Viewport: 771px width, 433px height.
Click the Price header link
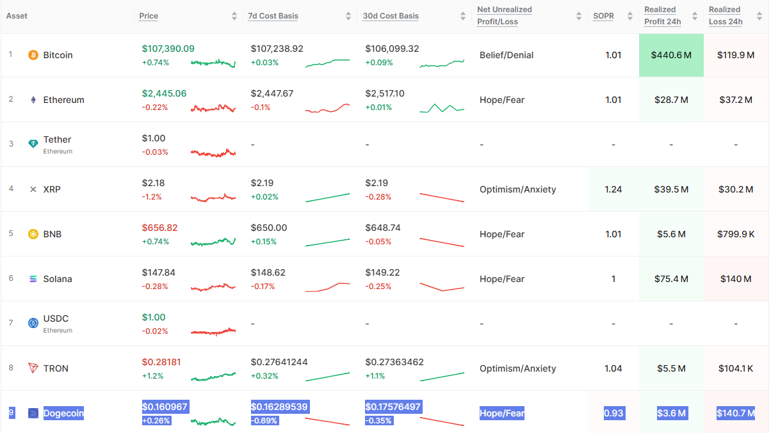tap(148, 15)
